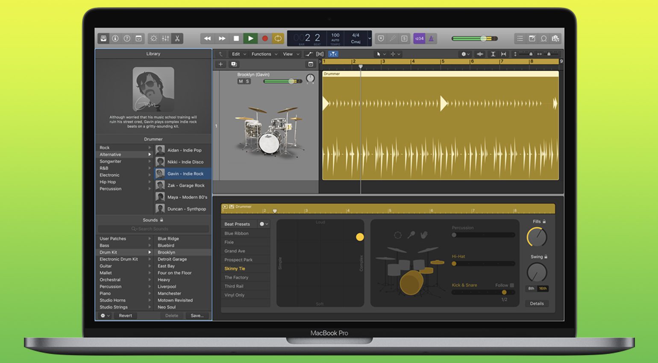This screenshot has height=363, width=658.
Task: Open the List Editors button
Action: (x=520, y=38)
